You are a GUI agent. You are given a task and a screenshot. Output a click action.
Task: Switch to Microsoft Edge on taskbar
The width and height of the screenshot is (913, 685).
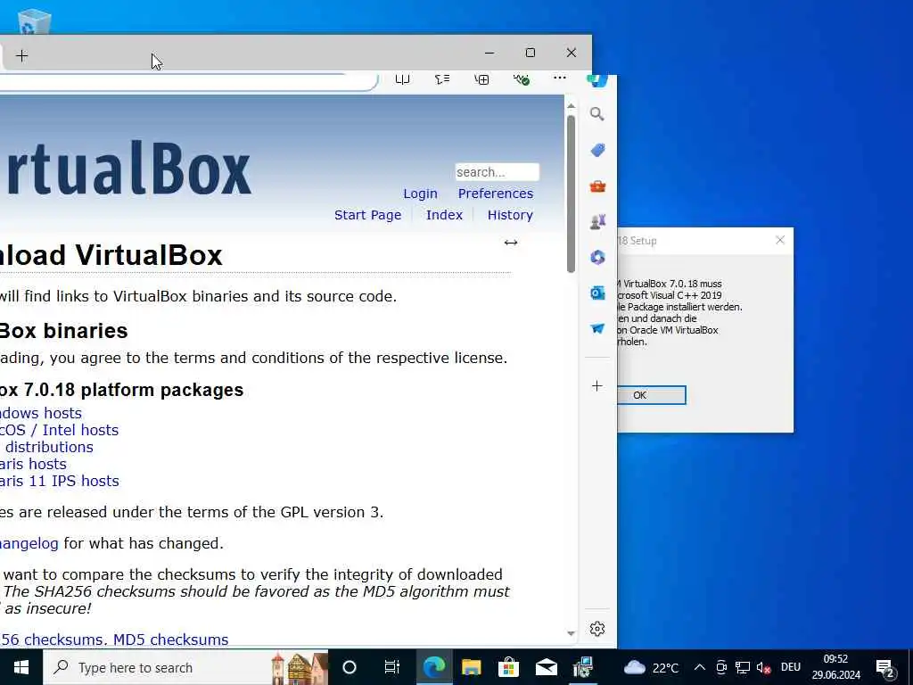(x=434, y=667)
